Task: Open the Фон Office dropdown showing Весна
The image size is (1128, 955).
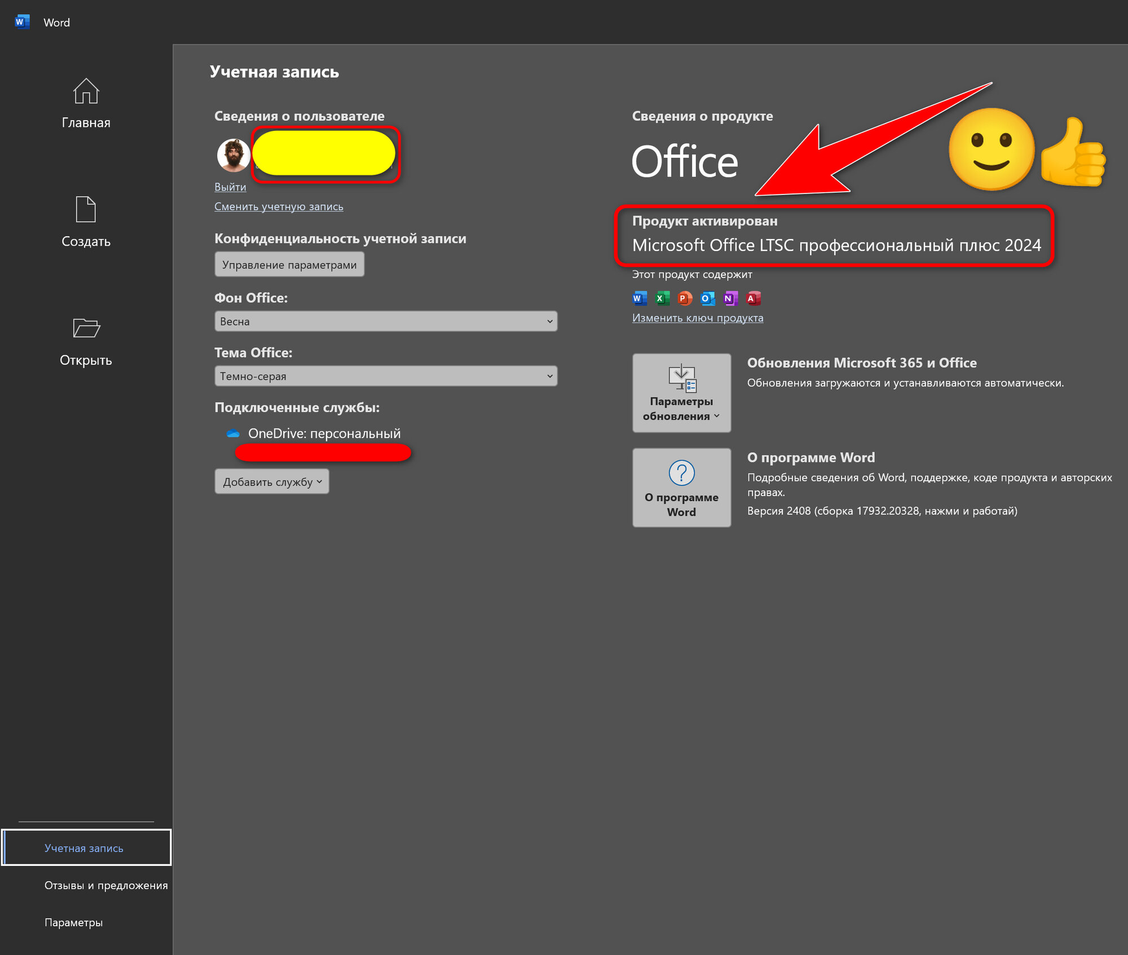Action: (x=386, y=321)
